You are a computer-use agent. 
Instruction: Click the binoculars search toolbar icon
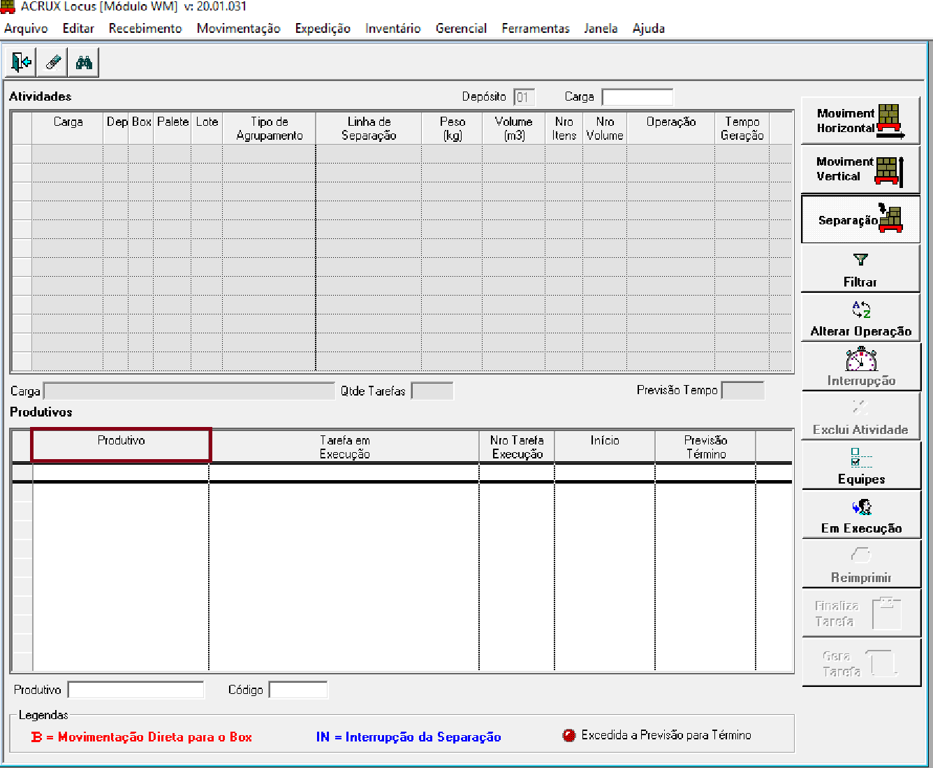[84, 62]
